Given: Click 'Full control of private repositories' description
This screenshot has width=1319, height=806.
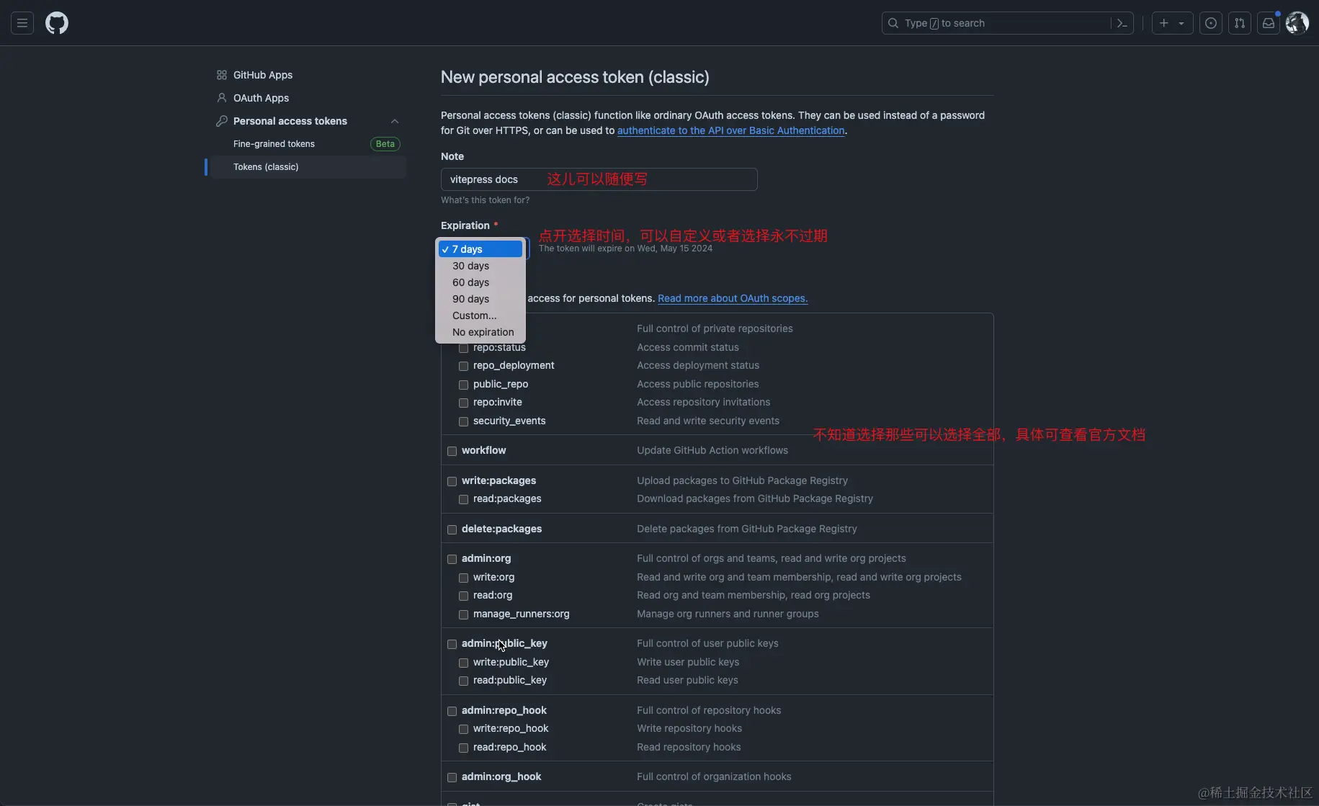Looking at the screenshot, I should [715, 328].
